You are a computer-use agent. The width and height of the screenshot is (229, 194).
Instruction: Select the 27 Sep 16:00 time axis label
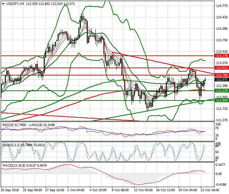click(x=54, y=190)
